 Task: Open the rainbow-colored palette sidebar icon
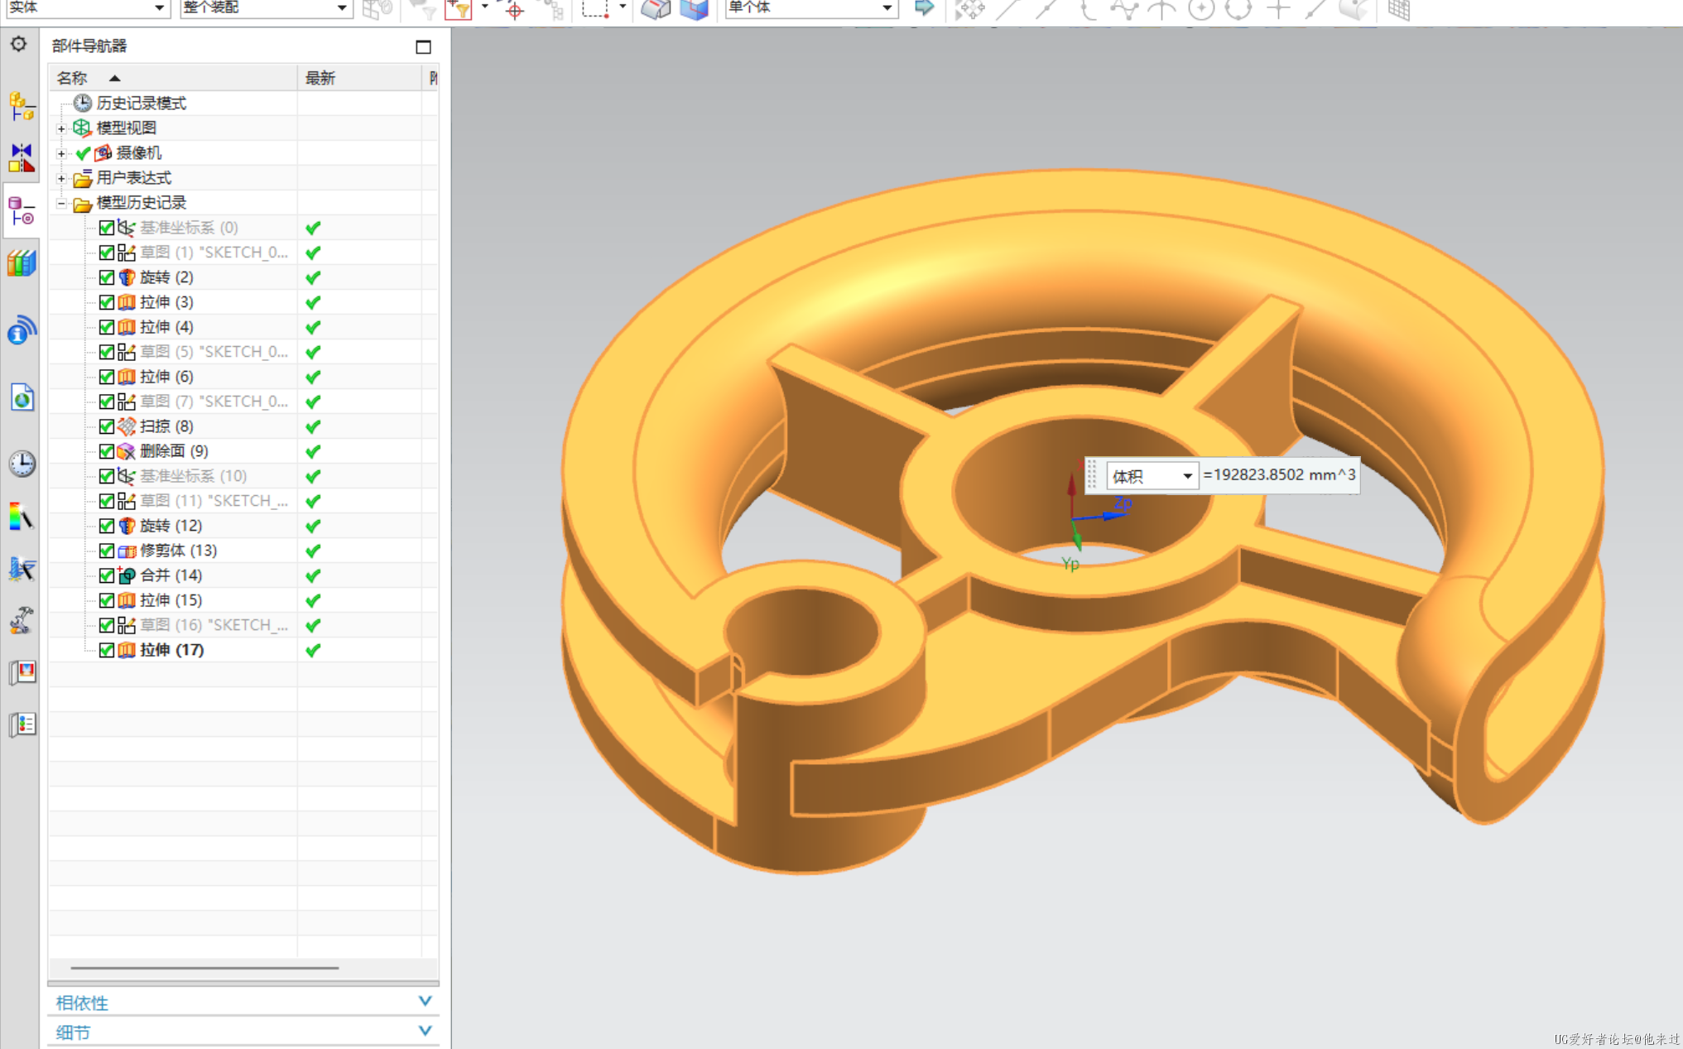(22, 517)
